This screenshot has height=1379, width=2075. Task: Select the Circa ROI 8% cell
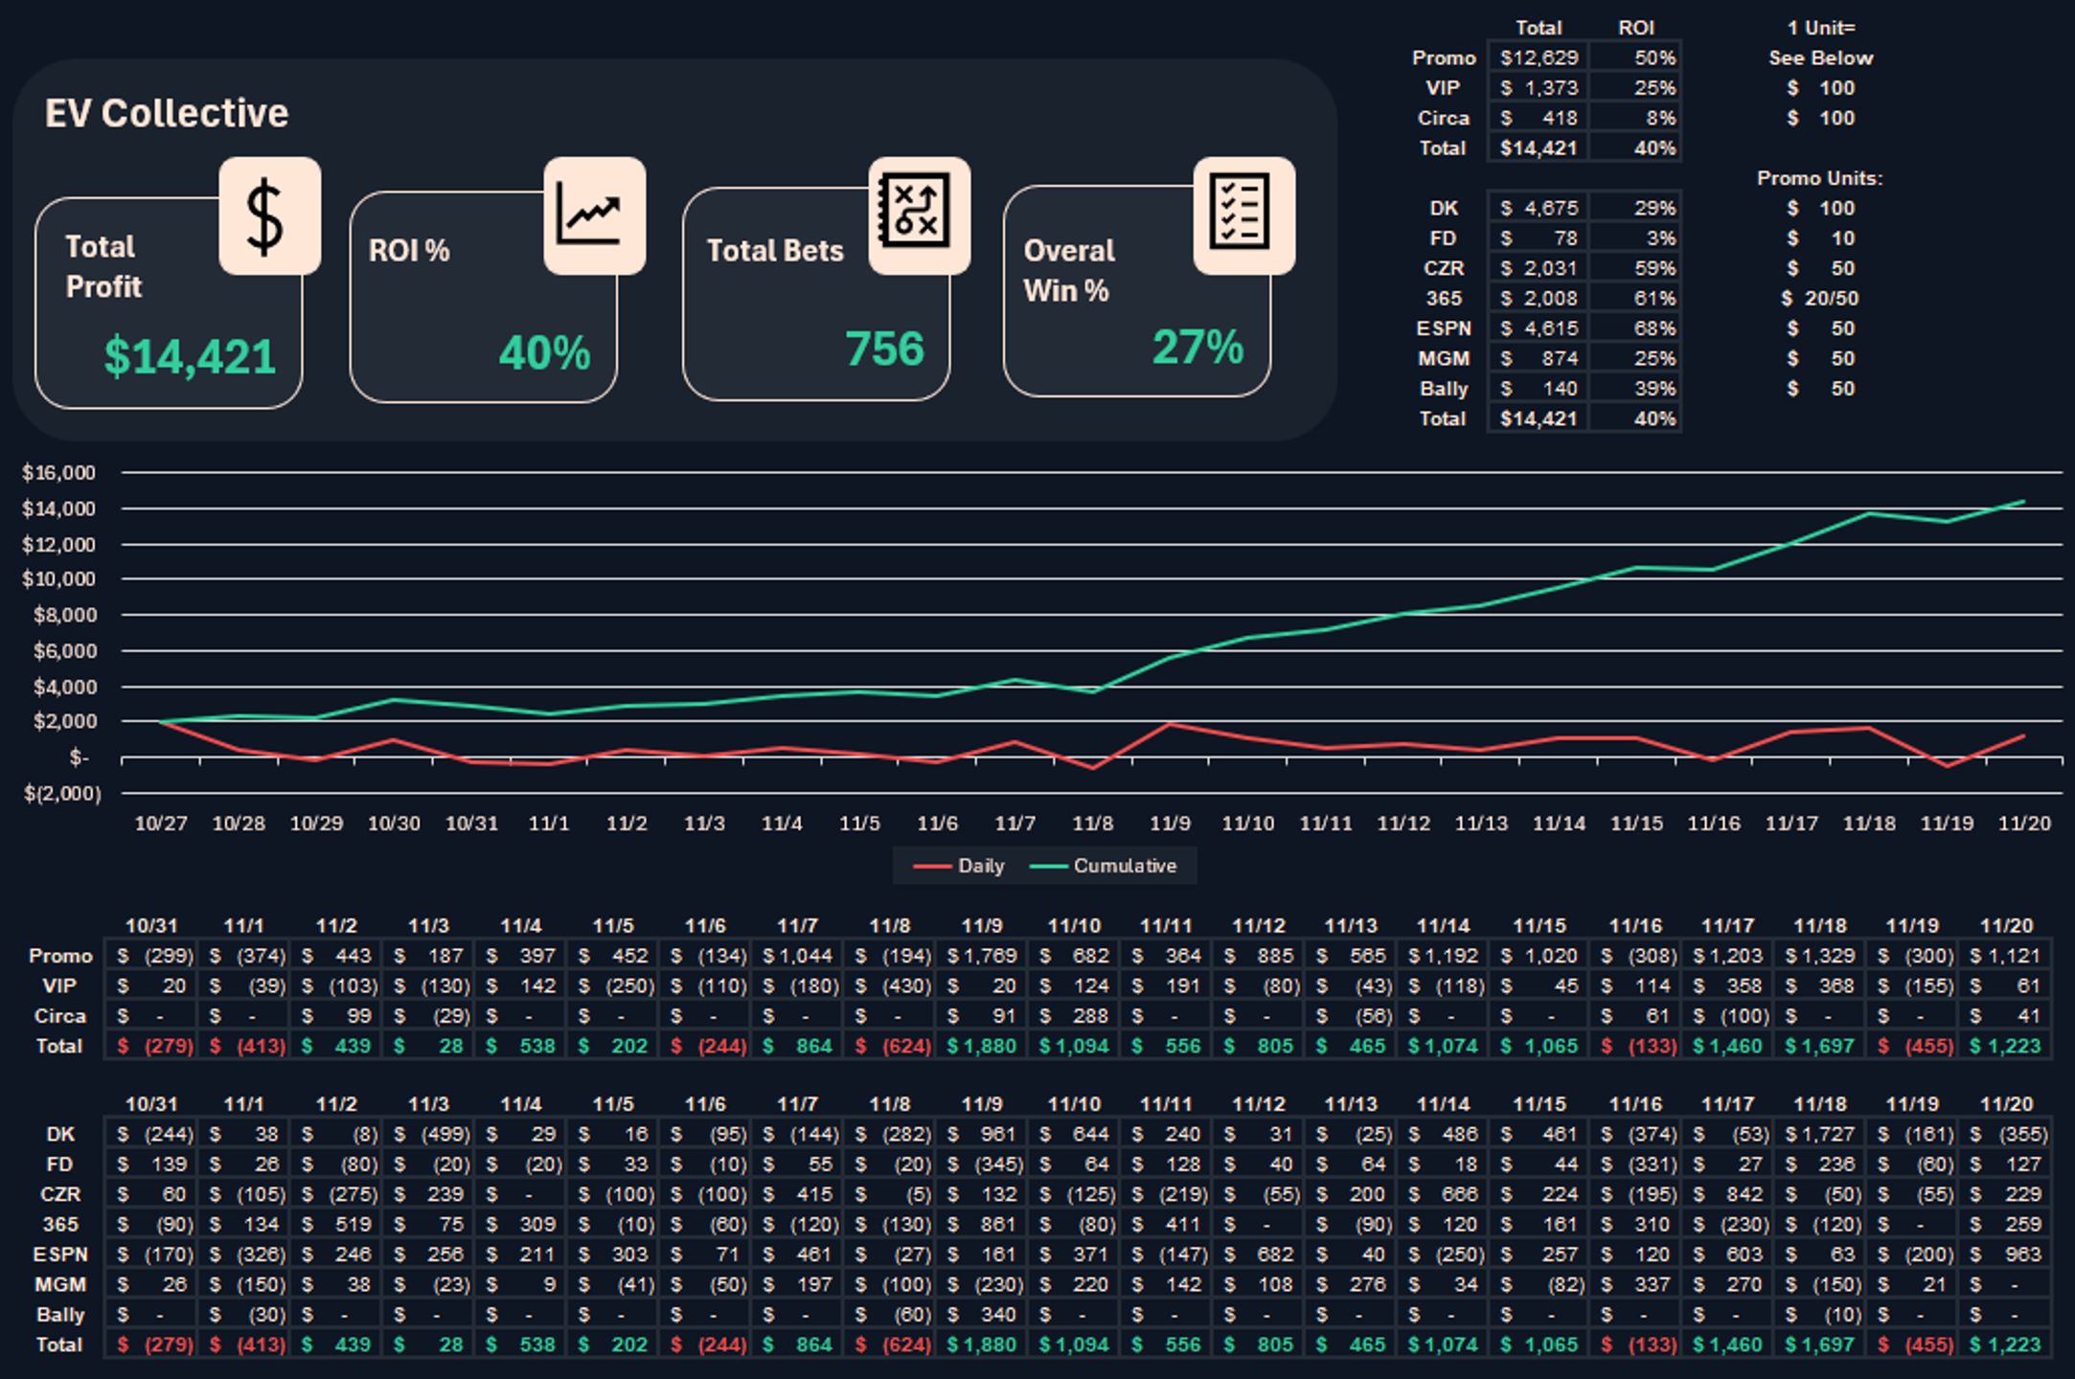[1636, 118]
